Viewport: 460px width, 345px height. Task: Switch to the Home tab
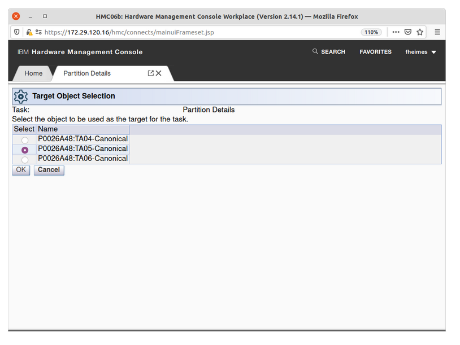coord(33,73)
